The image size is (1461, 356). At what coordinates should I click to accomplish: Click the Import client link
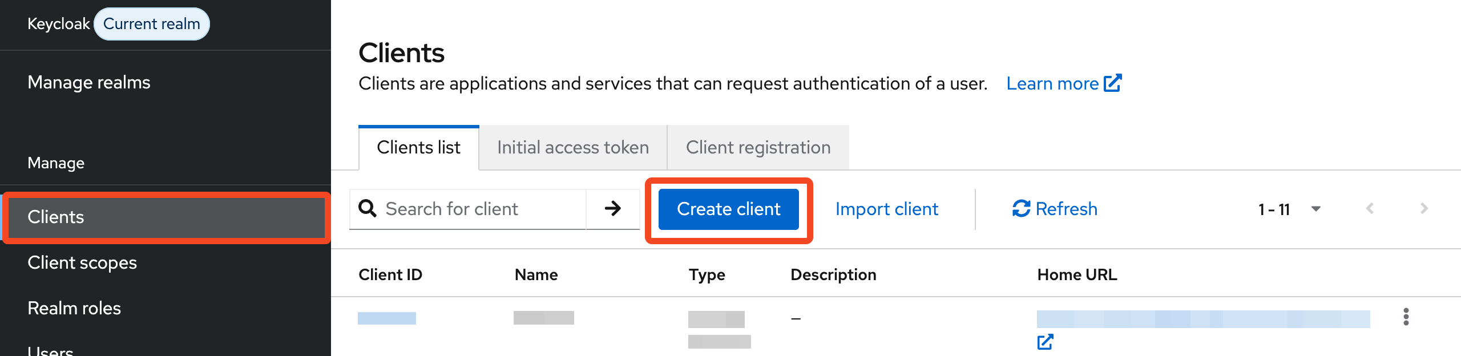[x=887, y=209]
